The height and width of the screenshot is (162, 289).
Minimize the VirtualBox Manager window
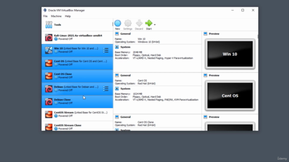click(233, 10)
